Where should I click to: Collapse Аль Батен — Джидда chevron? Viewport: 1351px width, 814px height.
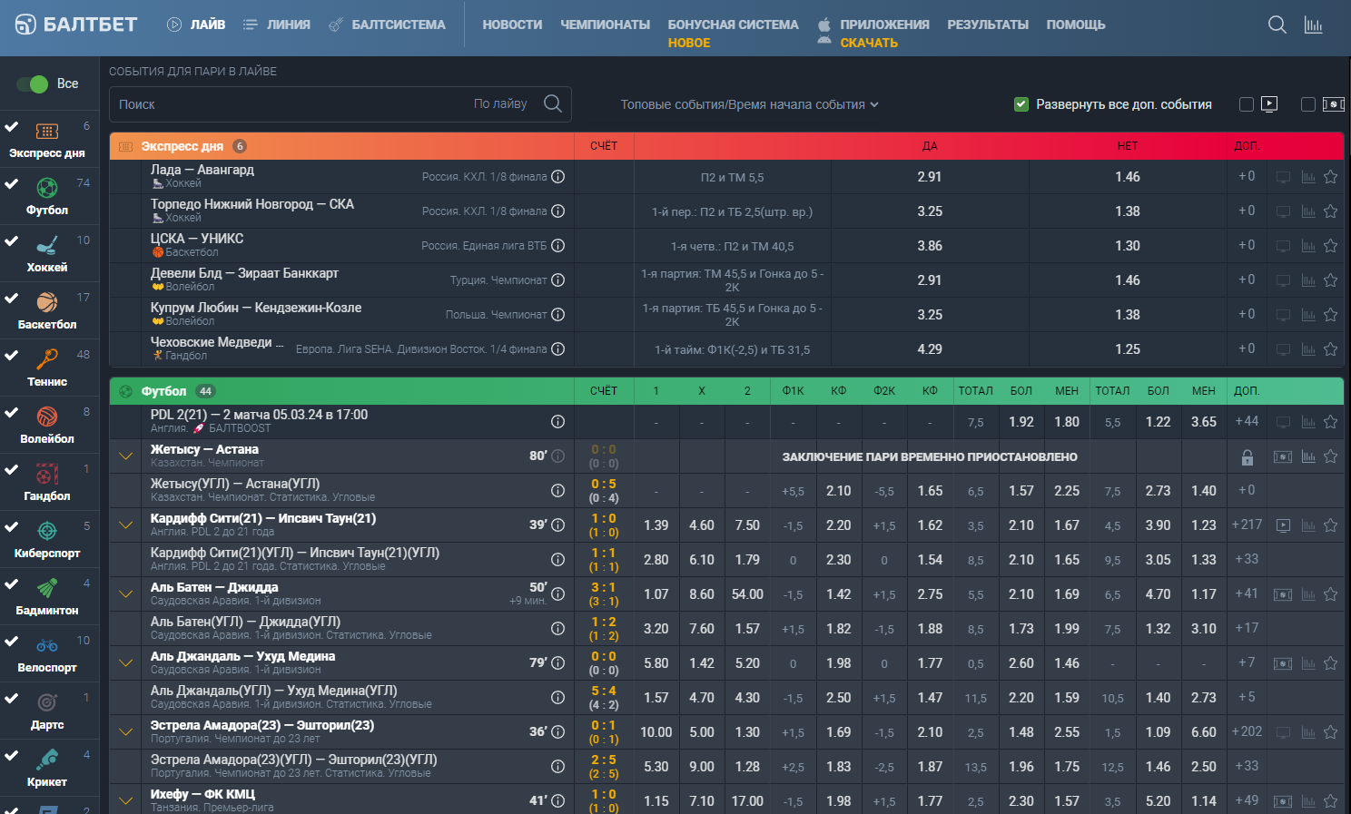click(126, 594)
